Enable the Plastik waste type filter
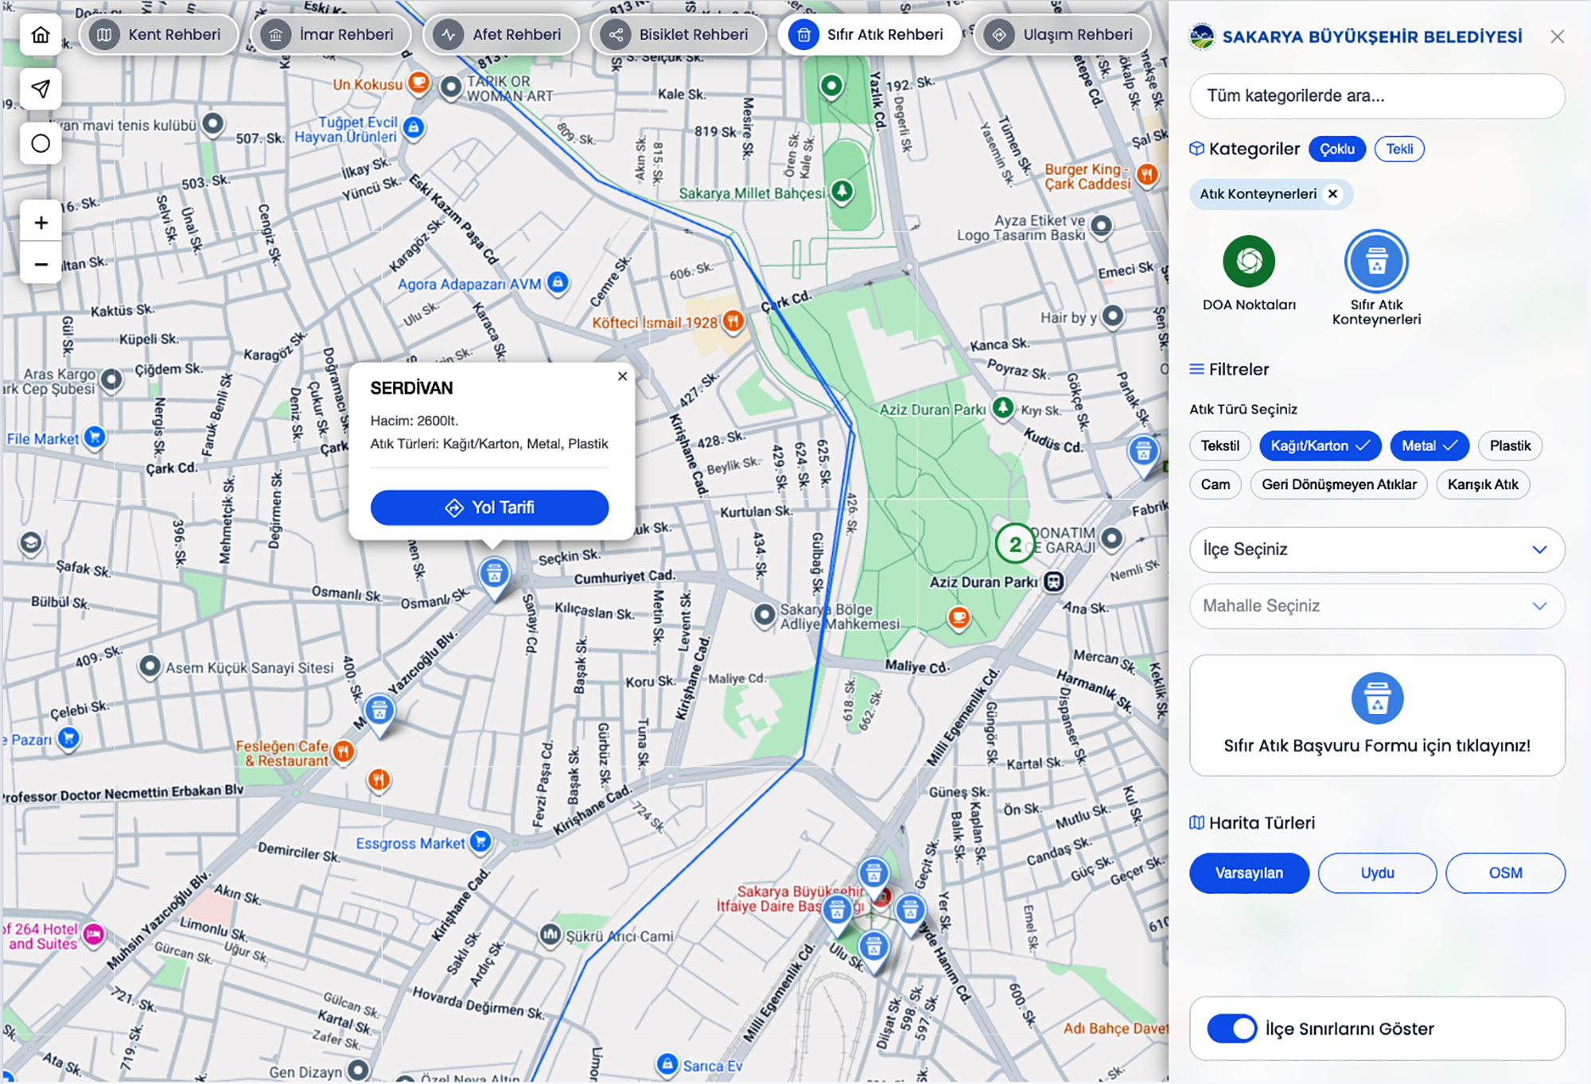Screen dimensions: 1591x1084 1509,446
